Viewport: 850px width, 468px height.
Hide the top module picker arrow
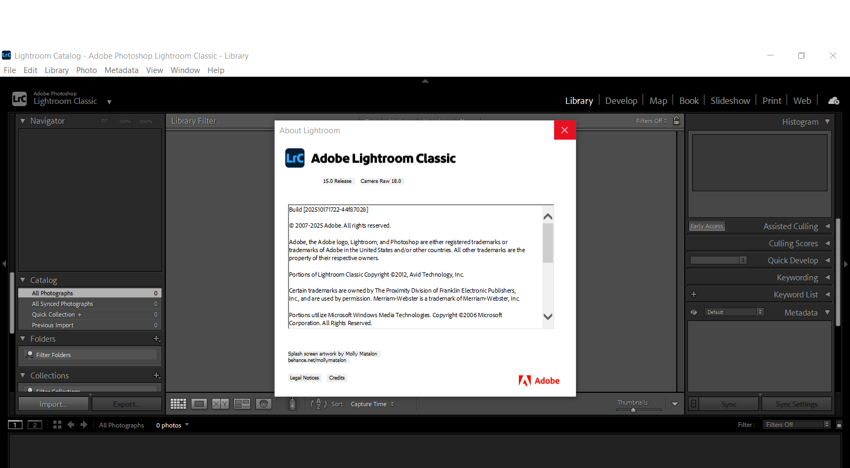click(x=425, y=81)
